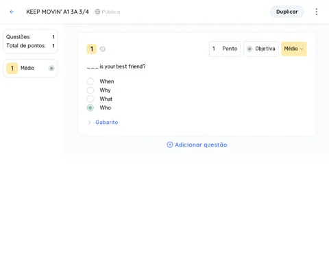Image resolution: width=329 pixels, height=263 pixels.
Task: Click the points input showing 1 Ponto
Action: point(225,49)
